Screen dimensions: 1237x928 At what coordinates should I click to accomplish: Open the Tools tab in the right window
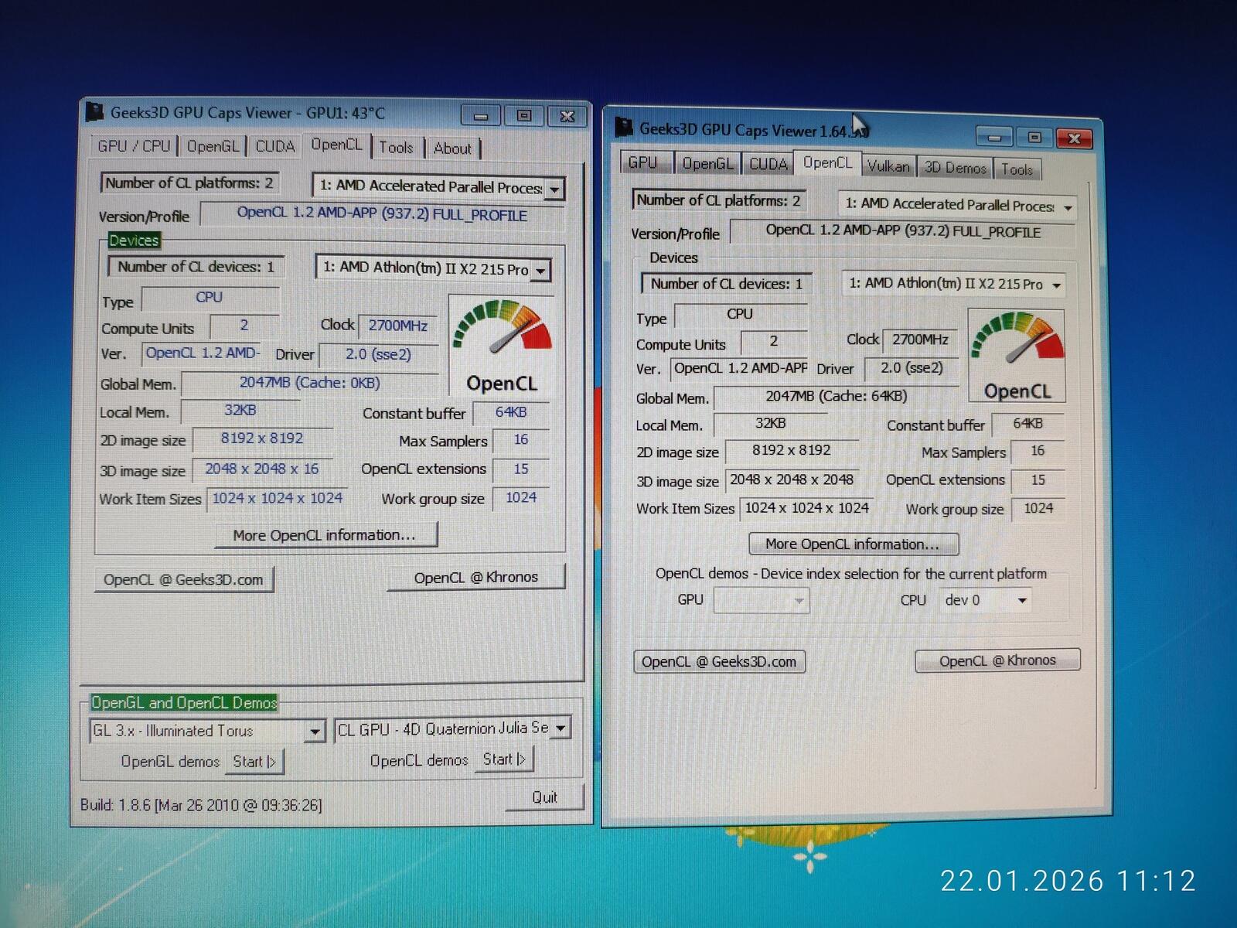tap(1017, 169)
